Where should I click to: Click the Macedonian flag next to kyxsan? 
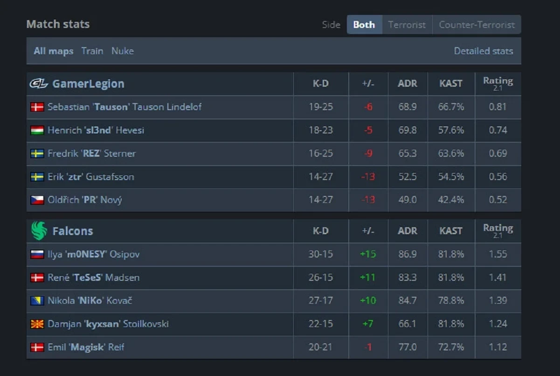coord(37,324)
